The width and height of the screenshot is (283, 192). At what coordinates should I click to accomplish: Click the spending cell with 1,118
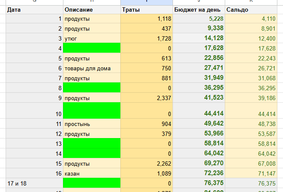click(x=147, y=19)
